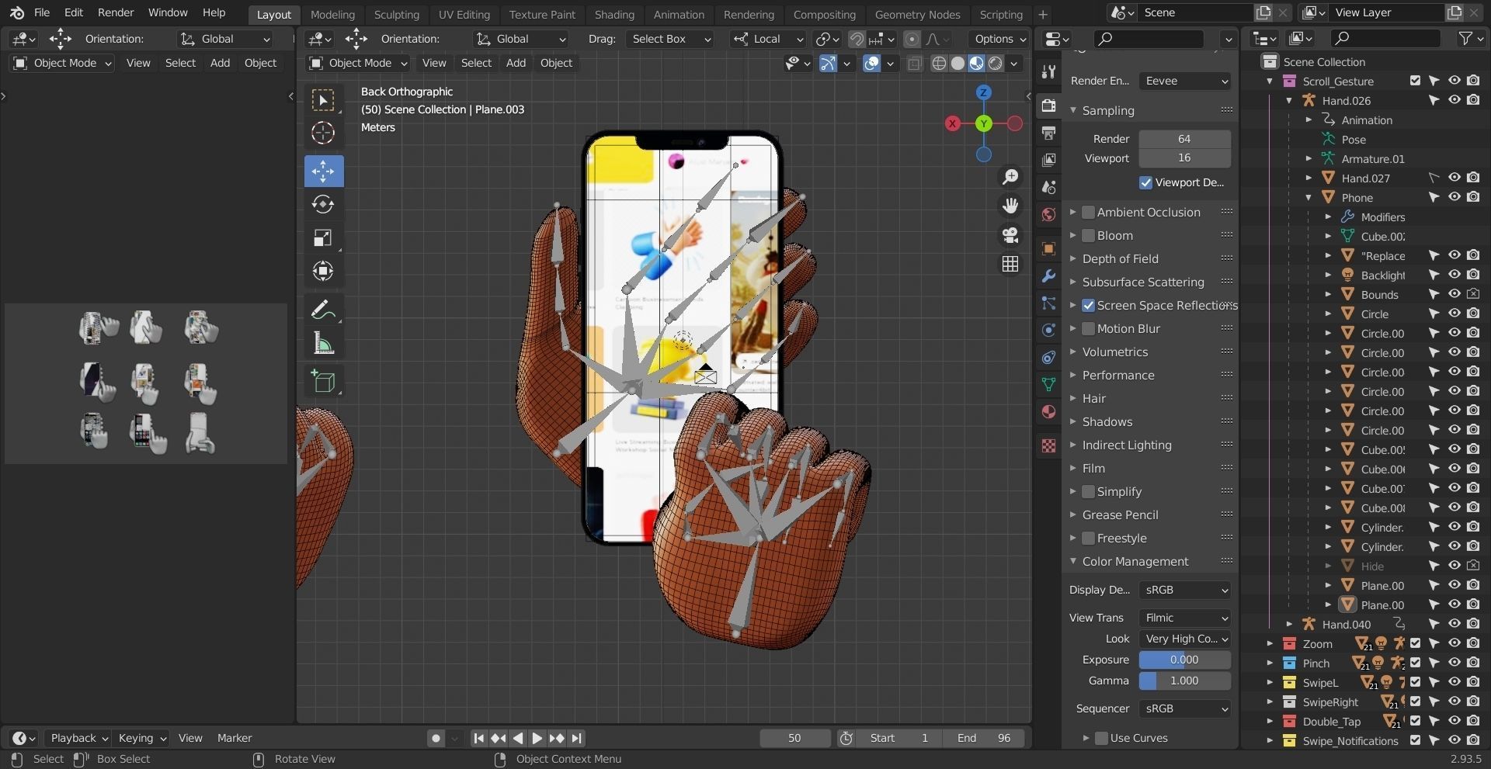The image size is (1491, 769).
Task: Open Material properties tab icon
Action: coord(1048,411)
